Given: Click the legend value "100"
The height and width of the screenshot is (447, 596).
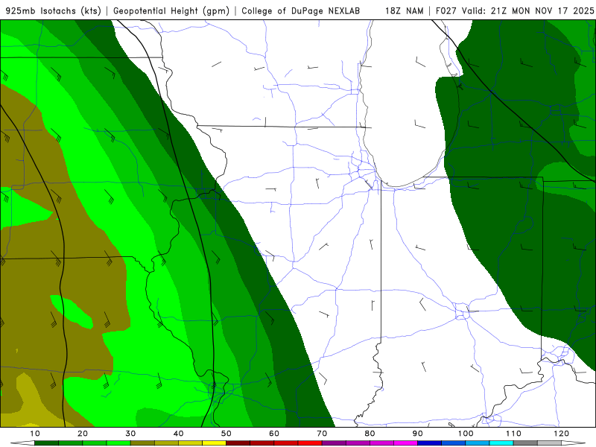Looking at the screenshot, I should click(x=466, y=434).
